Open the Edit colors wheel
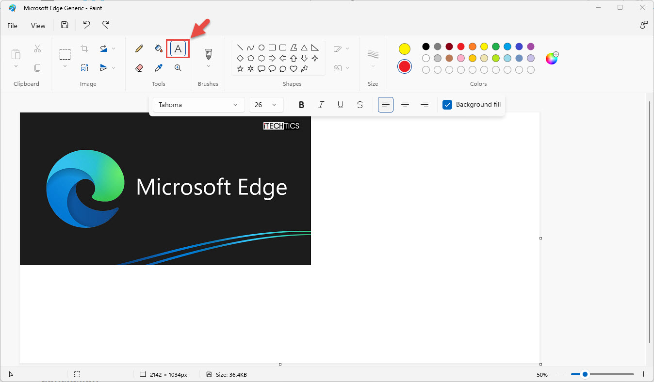The height and width of the screenshot is (382, 654). pyautogui.click(x=552, y=58)
